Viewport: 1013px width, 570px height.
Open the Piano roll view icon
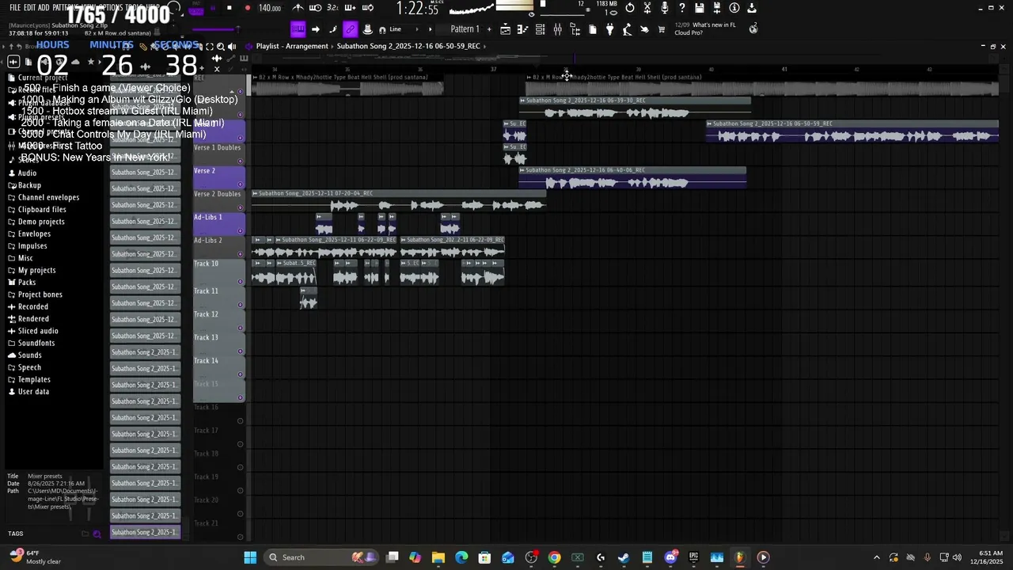point(522,29)
